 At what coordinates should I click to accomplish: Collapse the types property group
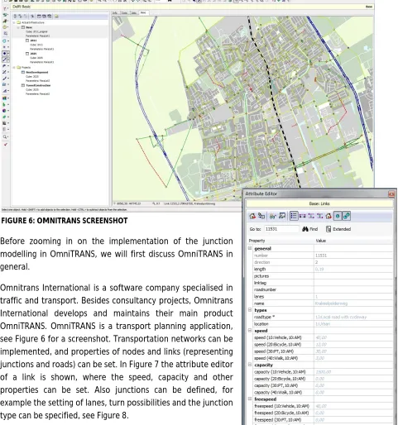pos(250,310)
